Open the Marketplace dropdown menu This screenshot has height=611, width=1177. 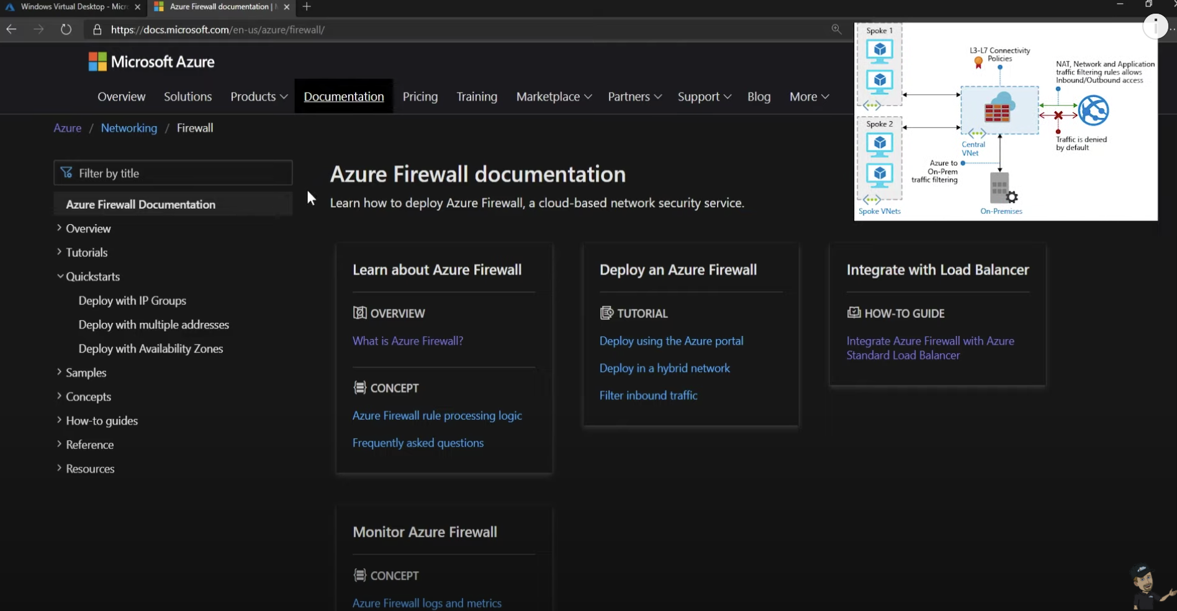[x=554, y=96]
